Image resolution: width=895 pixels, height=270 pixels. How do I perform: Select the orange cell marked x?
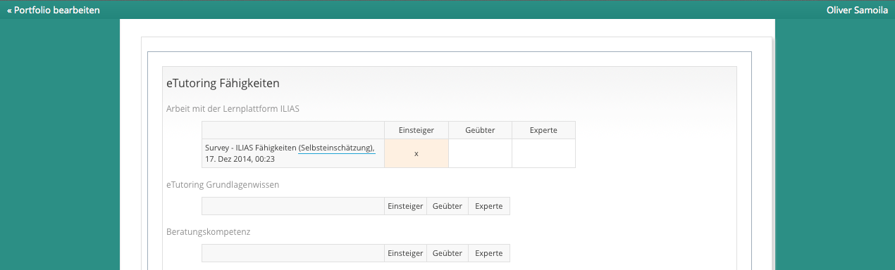(416, 153)
